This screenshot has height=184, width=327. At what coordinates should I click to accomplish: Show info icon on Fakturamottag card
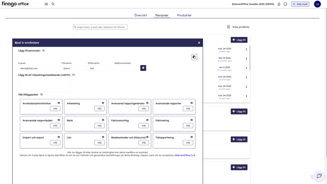[x=147, y=120]
